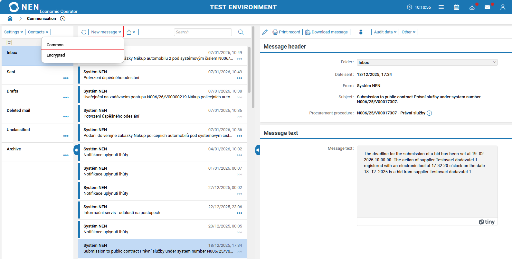Go to the home page icon
Viewport: 512px width, 259px height.
(x=10, y=19)
